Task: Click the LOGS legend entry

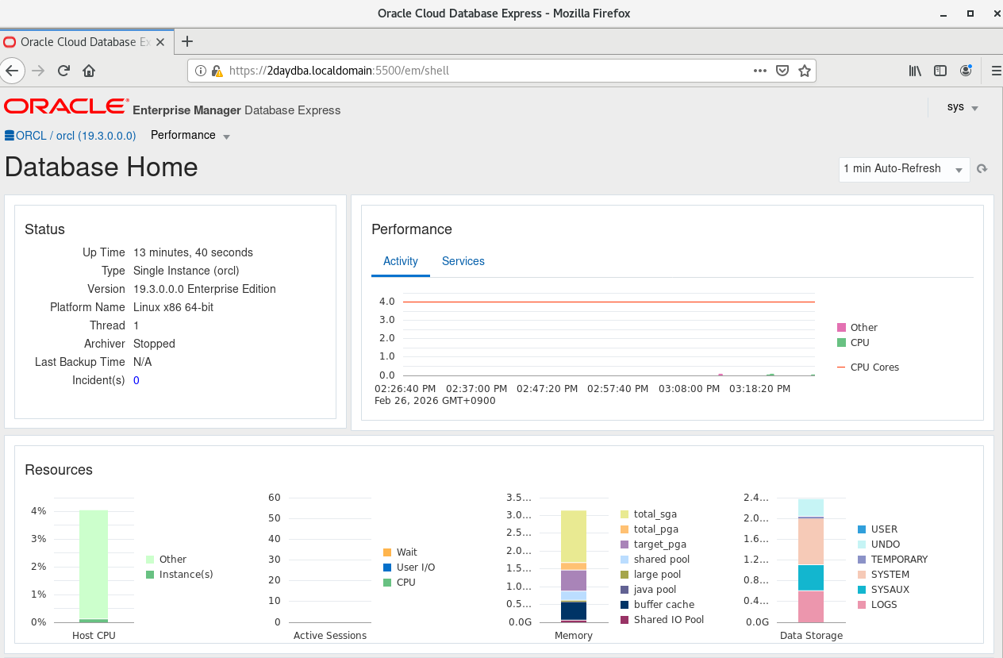Action: pyautogui.click(x=877, y=605)
